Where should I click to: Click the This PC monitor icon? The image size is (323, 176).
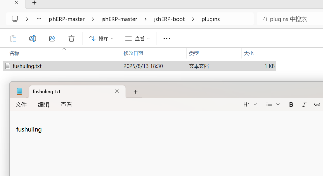pos(15,19)
